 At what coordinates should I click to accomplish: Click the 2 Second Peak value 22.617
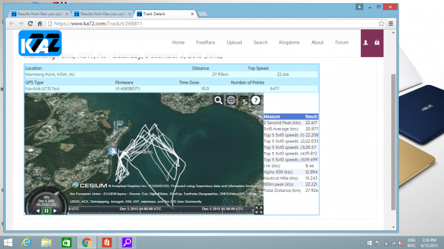point(311,123)
